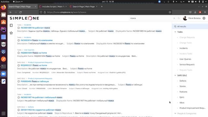Open Zoom app in the dock

(x=4, y=74)
